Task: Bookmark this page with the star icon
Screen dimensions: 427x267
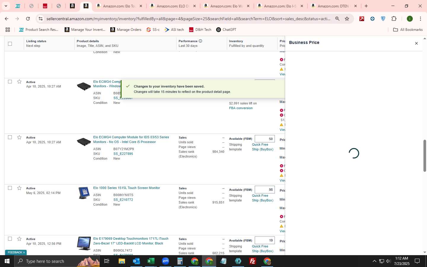Action: (347, 19)
